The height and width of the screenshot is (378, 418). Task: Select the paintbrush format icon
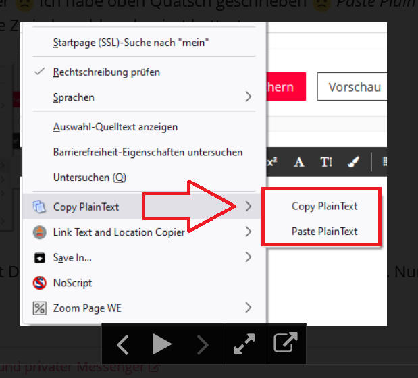click(353, 162)
